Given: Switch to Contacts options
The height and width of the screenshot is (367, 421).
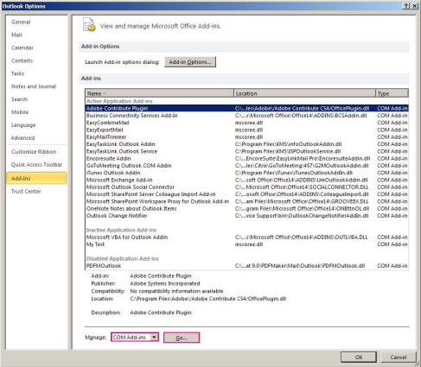Looking at the screenshot, I should point(22,60).
